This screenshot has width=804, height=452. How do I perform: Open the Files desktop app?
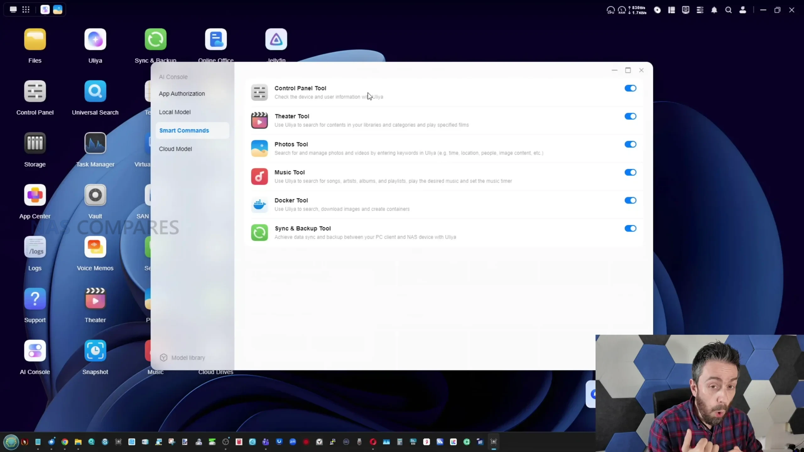[x=35, y=40]
